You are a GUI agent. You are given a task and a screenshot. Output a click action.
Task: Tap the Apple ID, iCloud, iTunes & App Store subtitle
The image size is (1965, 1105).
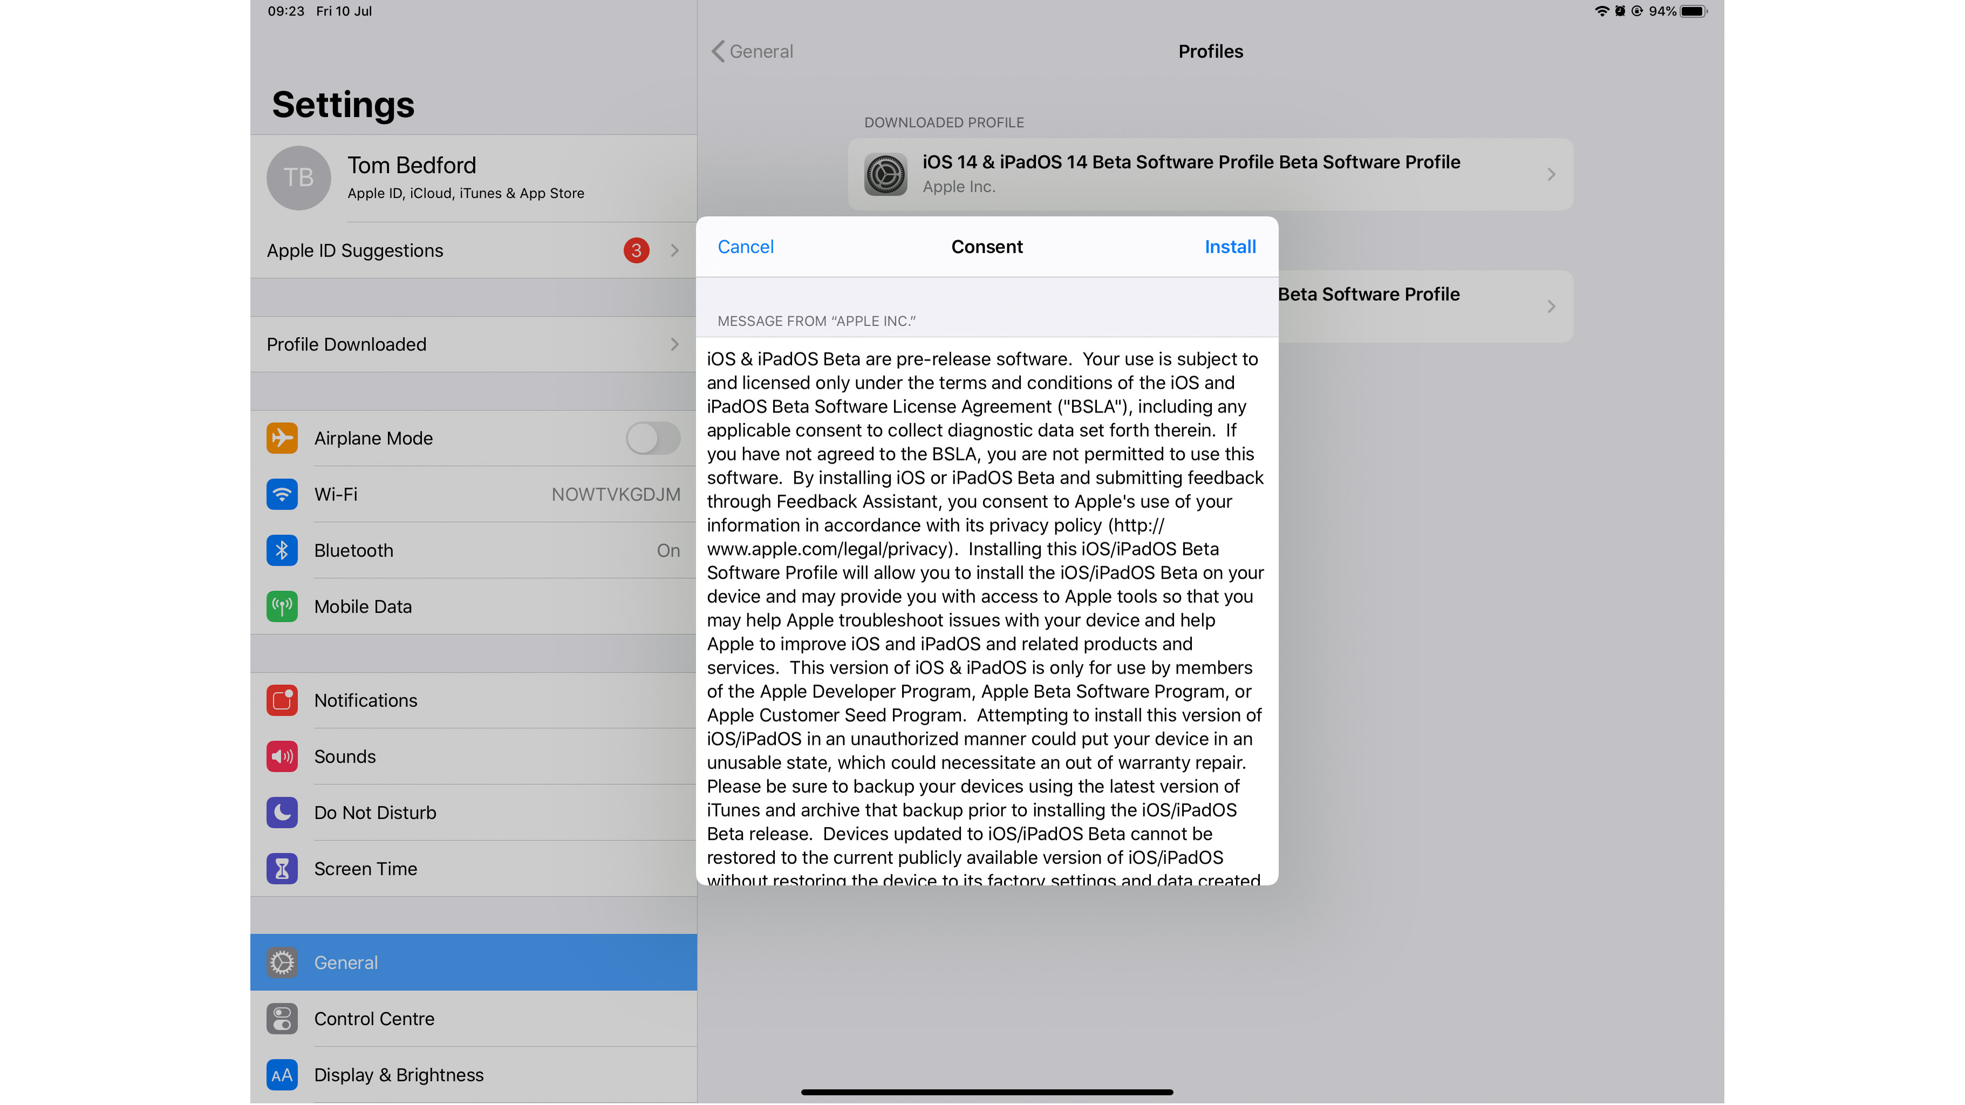click(x=465, y=194)
